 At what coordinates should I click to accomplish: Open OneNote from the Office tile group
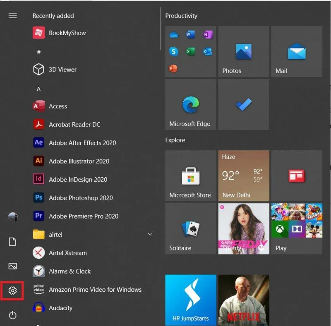(208, 35)
